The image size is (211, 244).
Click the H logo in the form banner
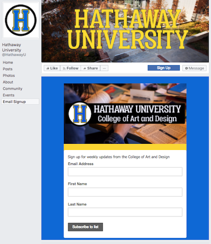click(x=80, y=113)
